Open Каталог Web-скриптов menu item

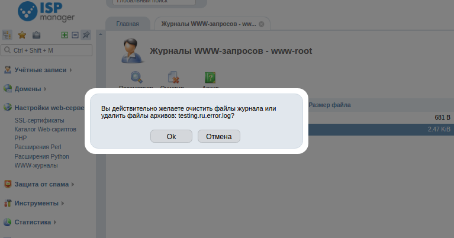46,129
